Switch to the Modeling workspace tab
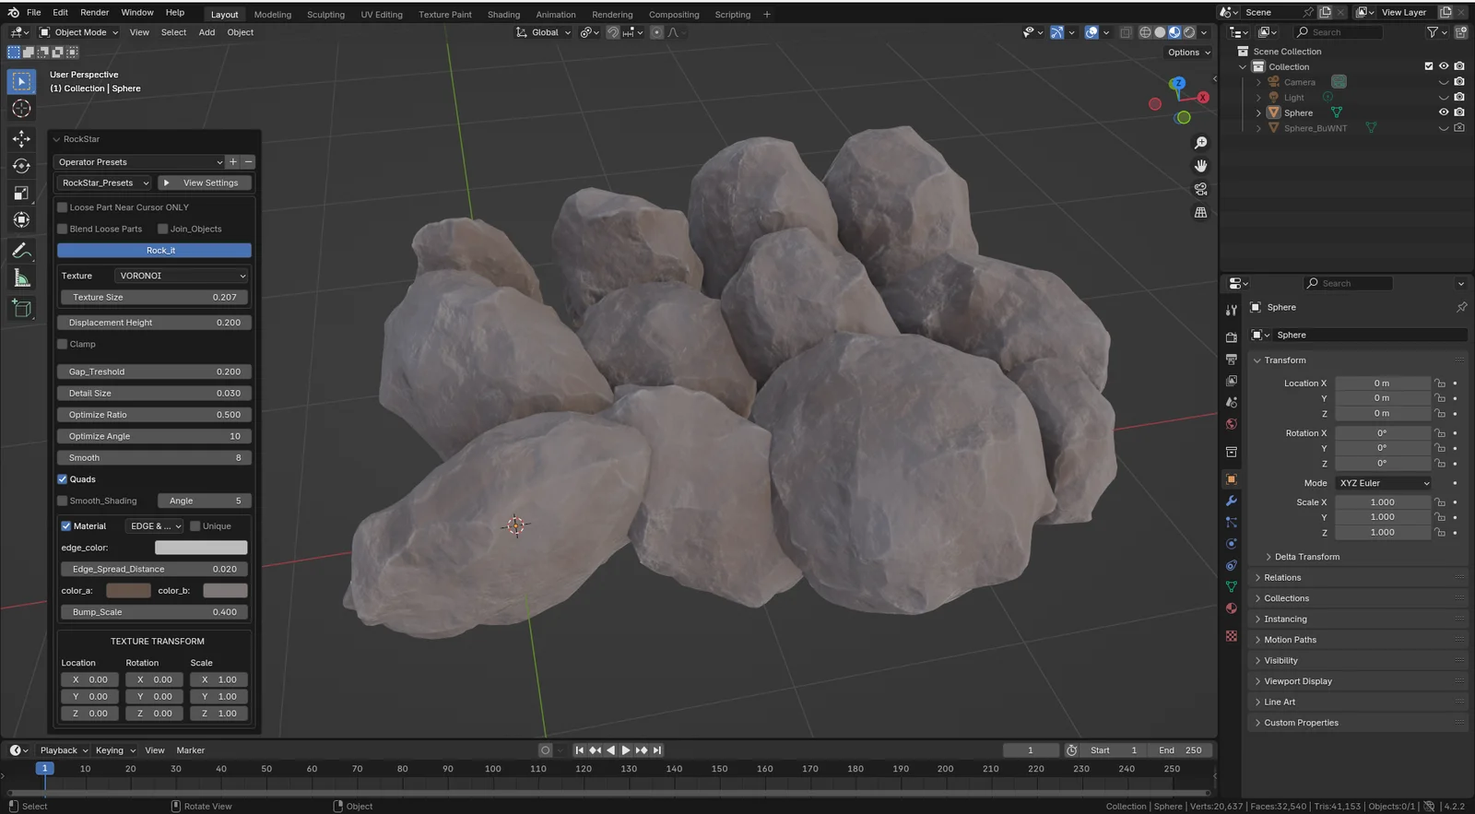The height and width of the screenshot is (814, 1475). click(x=273, y=15)
